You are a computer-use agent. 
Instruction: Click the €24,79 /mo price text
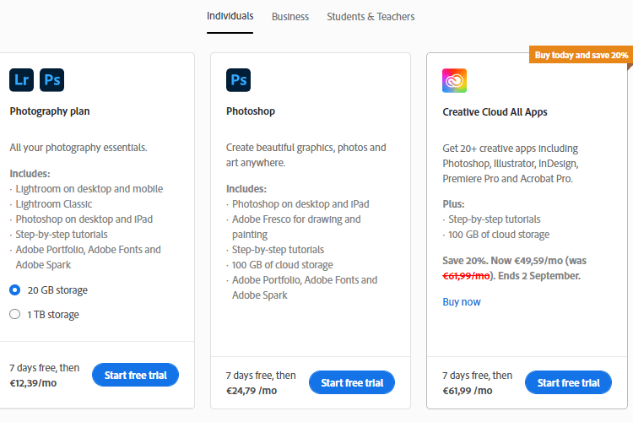(252, 391)
